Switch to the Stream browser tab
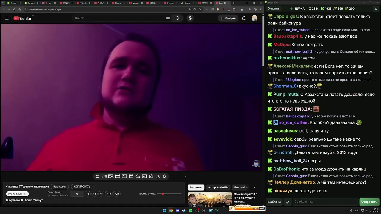Screen dimensions: 381x214 click(13, 3)
